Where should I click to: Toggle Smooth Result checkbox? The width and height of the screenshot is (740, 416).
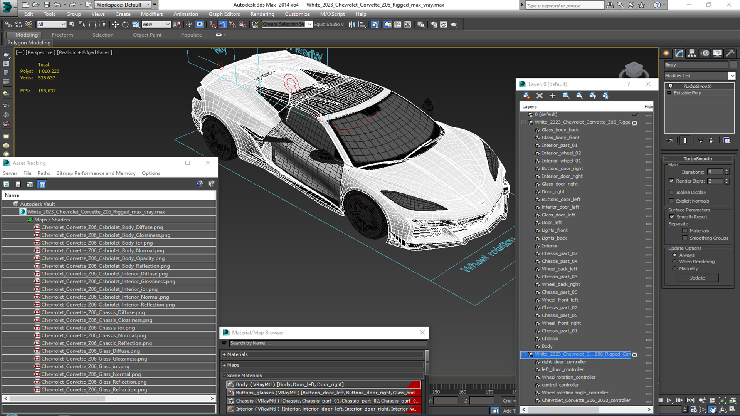672,216
